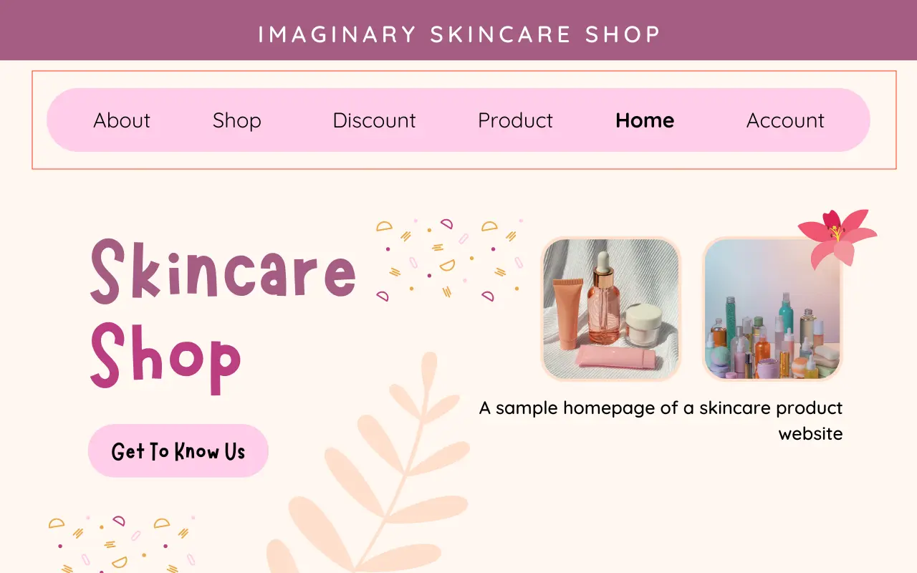Click the peach leaf branch illustration
The width and height of the screenshot is (917, 573).
tap(373, 466)
